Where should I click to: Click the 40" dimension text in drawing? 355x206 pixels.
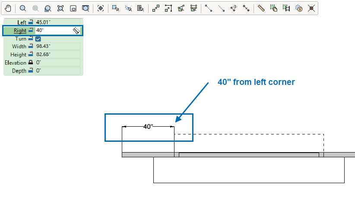pos(148,127)
